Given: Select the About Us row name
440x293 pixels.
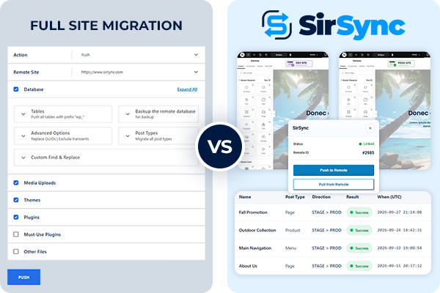Looking at the screenshot, I should point(248,266).
